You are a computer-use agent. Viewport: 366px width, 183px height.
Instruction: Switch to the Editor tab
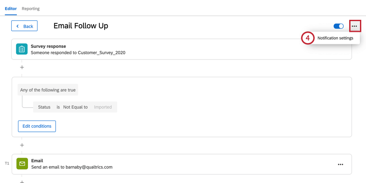[x=11, y=9]
